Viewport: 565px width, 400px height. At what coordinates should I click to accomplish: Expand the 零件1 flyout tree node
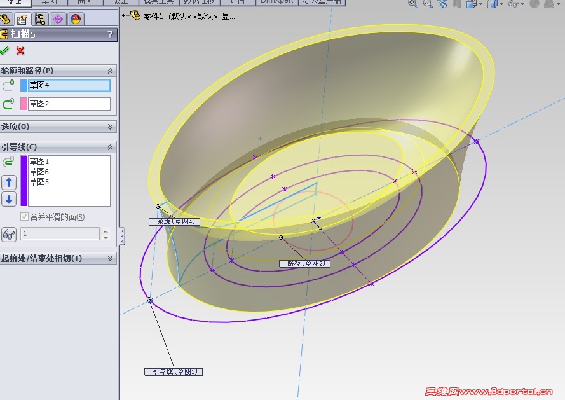pos(123,15)
